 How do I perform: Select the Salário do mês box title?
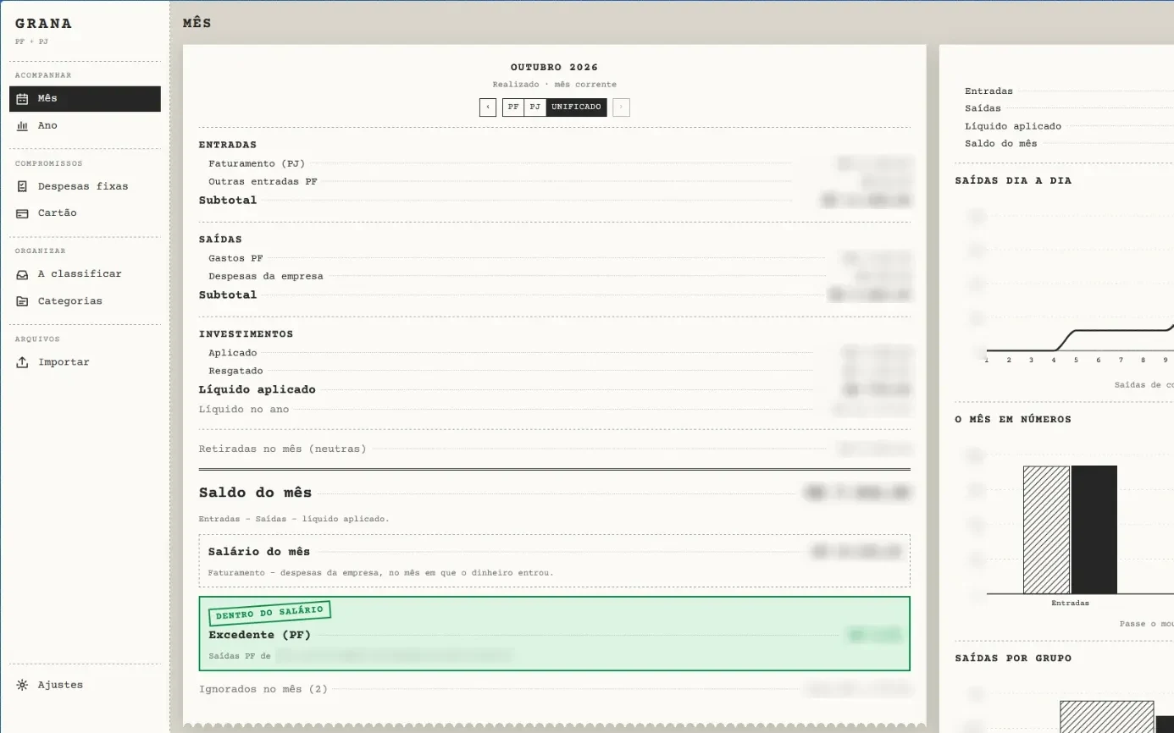[259, 552]
